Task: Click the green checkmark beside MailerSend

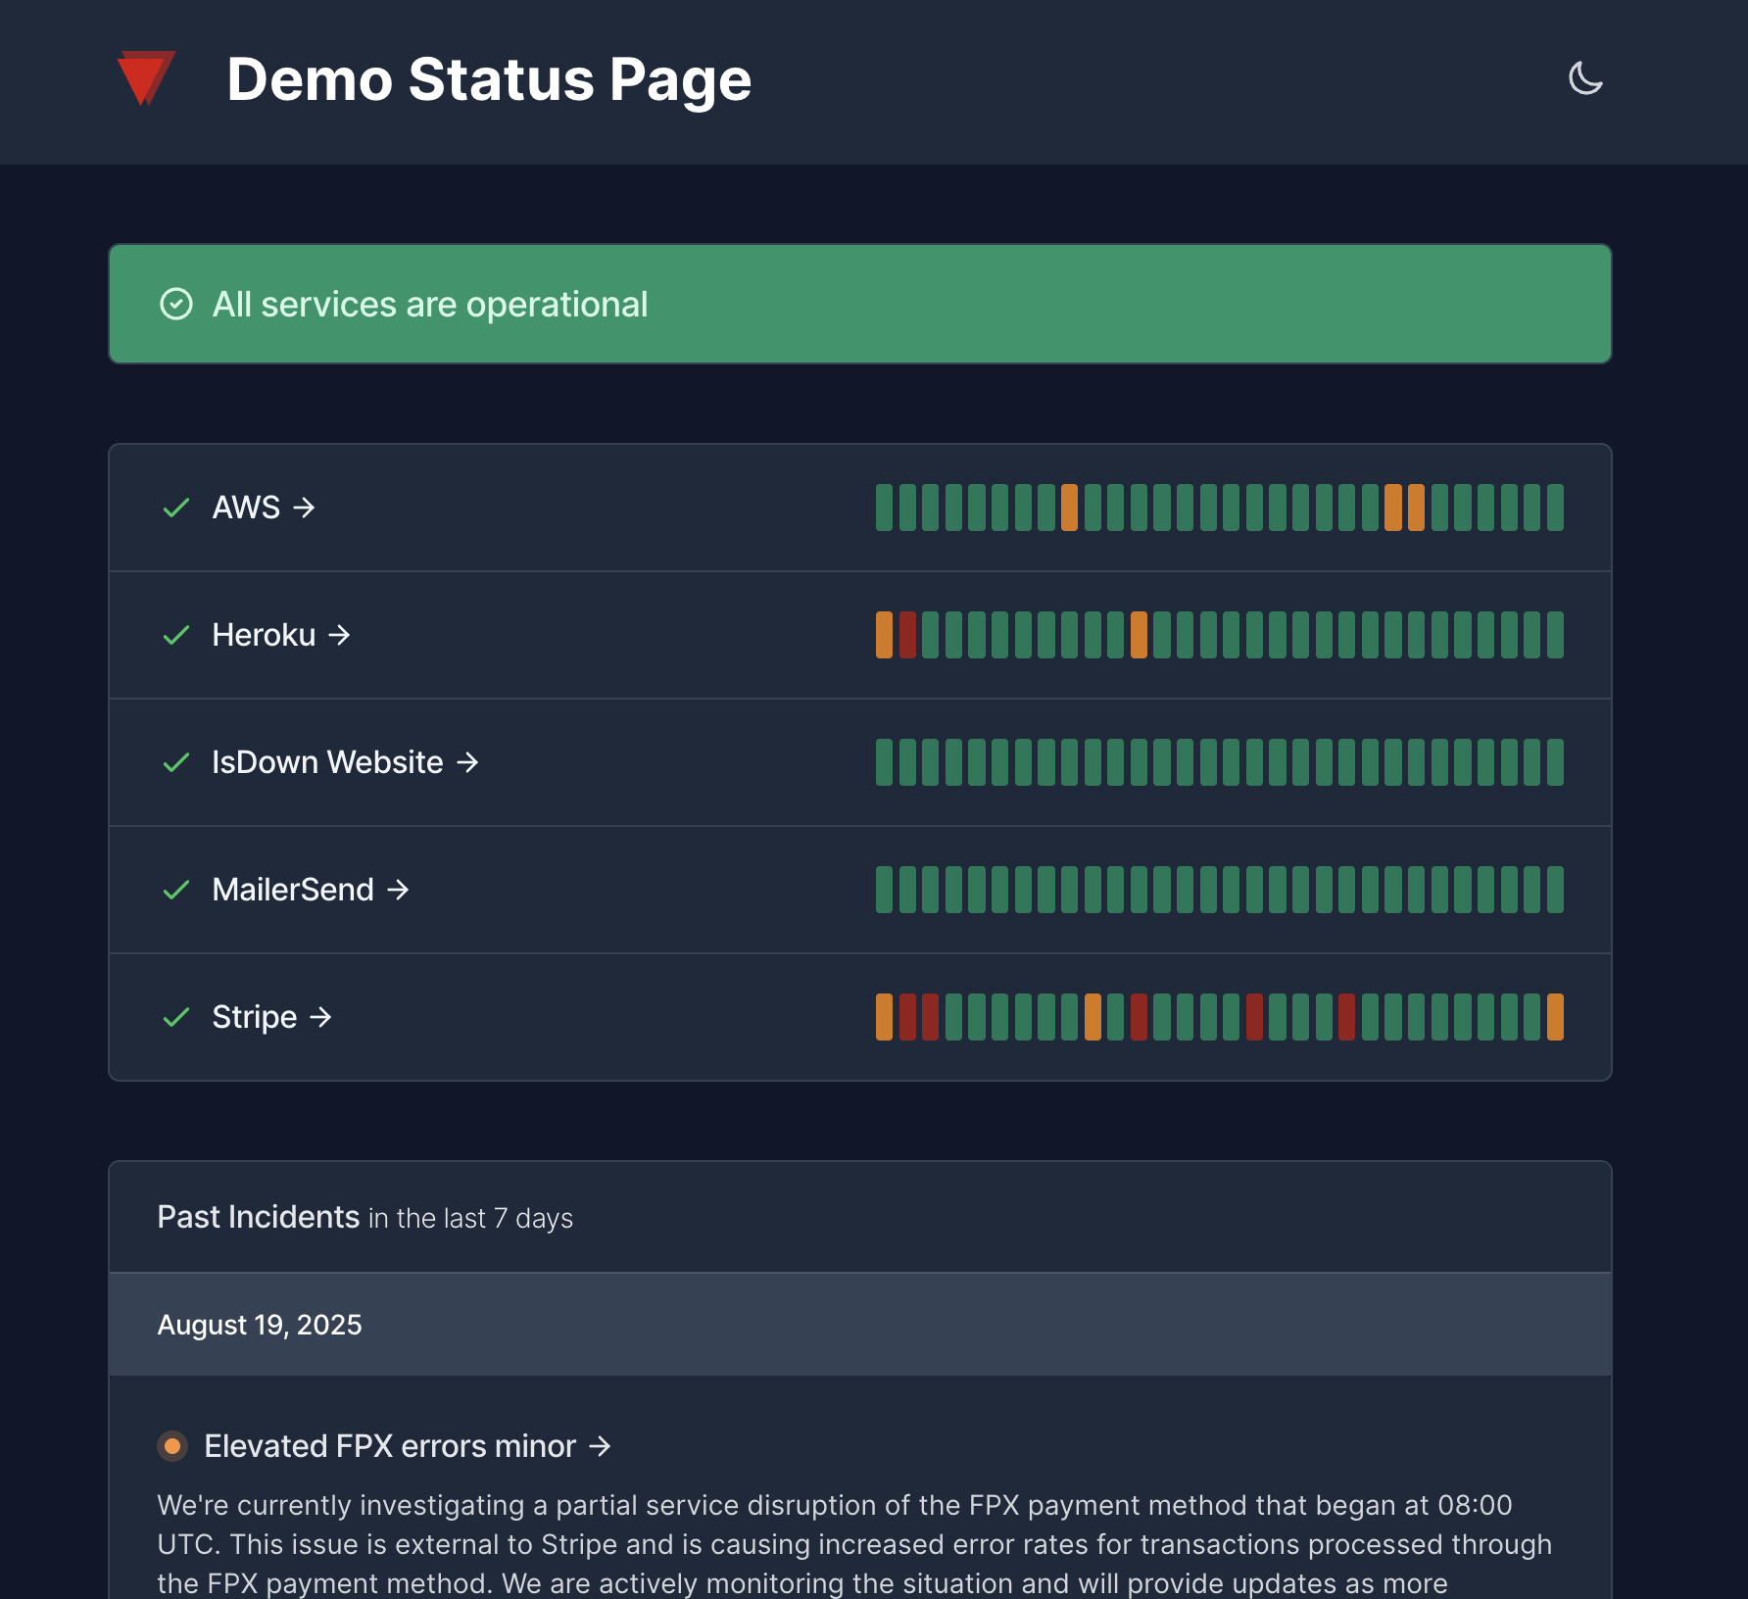Action: 176,890
